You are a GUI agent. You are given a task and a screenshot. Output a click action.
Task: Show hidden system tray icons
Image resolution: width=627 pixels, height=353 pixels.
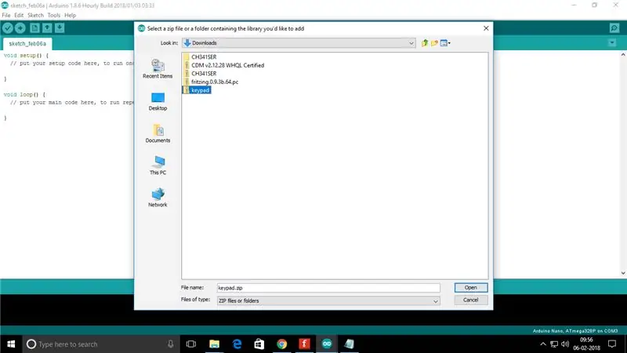pyautogui.click(x=542, y=344)
